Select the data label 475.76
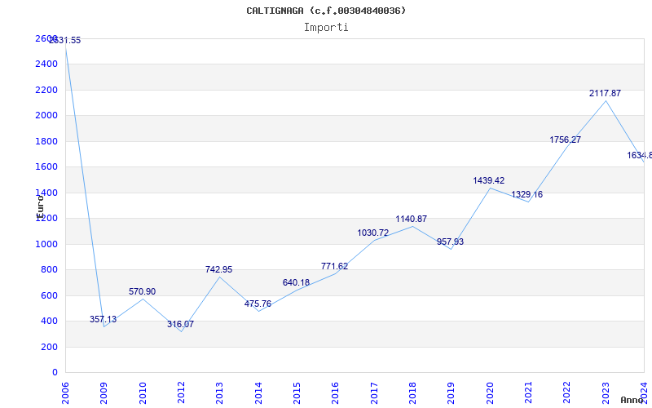Viewport: 652px width, 408px height. click(258, 304)
